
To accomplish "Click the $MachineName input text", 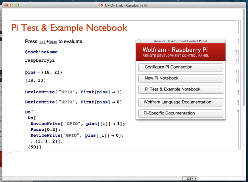I will pyautogui.click(x=41, y=52).
